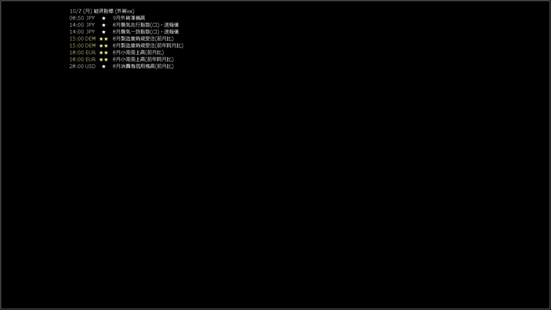Open the 8月景気先行指数(CI)・速報値 entry
Screen dimensions: 551x310
(x=145, y=25)
